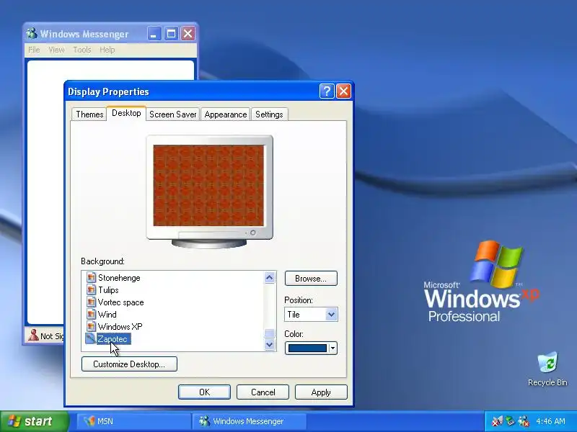This screenshot has height=432, width=577.
Task: Switch to the Settings tab
Action: (269, 114)
